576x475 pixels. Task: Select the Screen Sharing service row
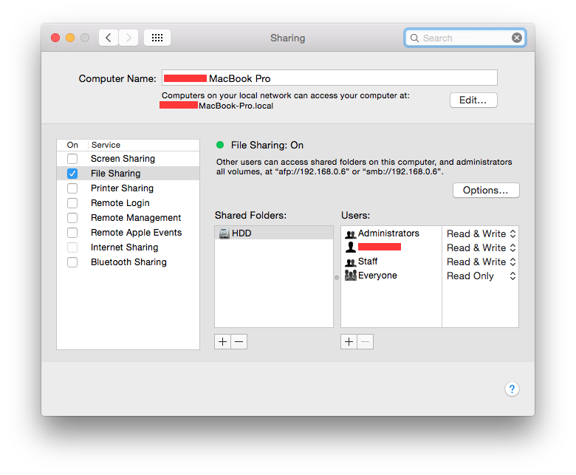pyautogui.click(x=128, y=159)
